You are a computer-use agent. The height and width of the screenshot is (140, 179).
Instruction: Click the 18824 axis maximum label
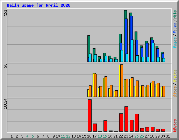[5, 104]
